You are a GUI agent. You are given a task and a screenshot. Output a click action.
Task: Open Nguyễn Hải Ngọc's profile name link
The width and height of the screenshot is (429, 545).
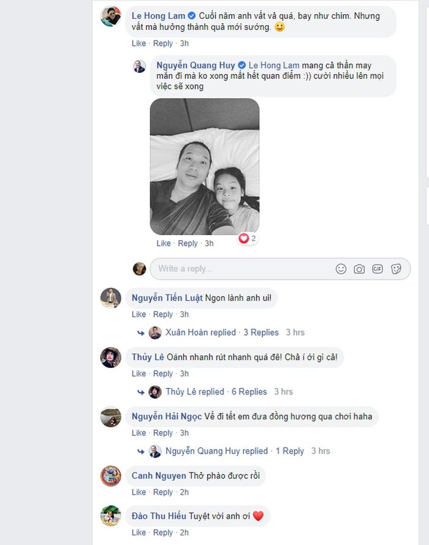click(167, 417)
